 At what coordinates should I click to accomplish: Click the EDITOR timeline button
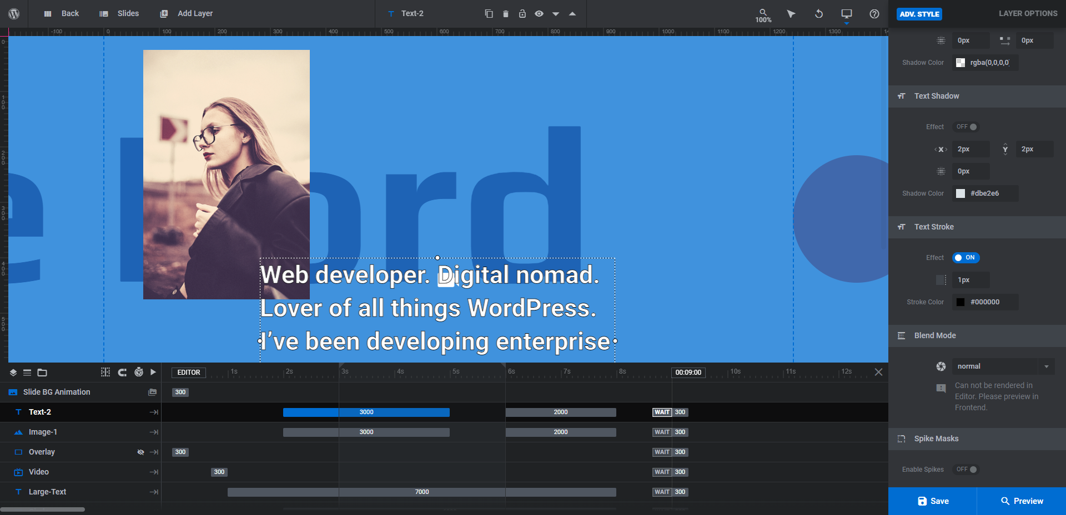click(x=189, y=373)
